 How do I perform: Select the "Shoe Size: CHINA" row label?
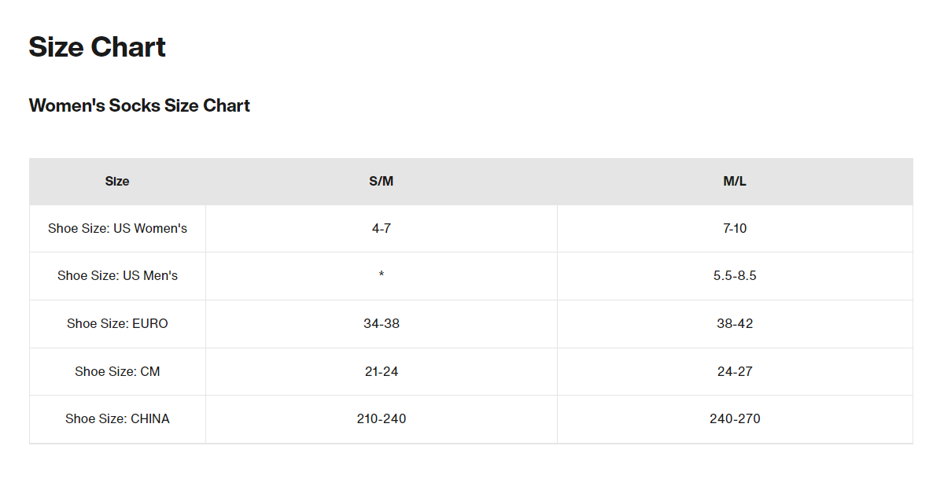(x=117, y=419)
